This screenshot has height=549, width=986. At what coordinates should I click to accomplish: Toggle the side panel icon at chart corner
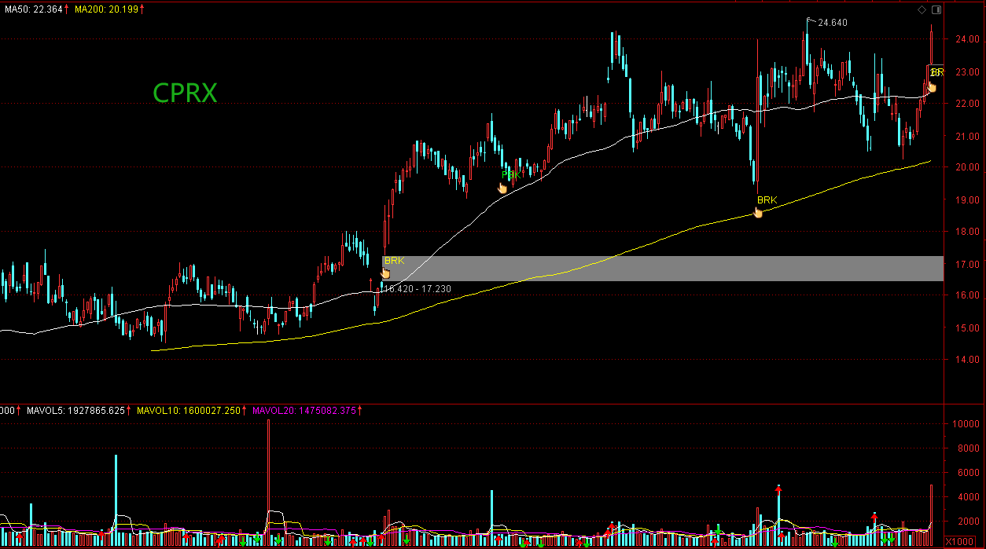[936, 9]
